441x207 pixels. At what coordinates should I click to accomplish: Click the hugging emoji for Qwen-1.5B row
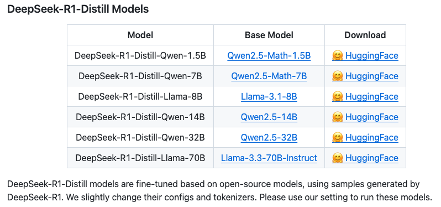click(338, 55)
